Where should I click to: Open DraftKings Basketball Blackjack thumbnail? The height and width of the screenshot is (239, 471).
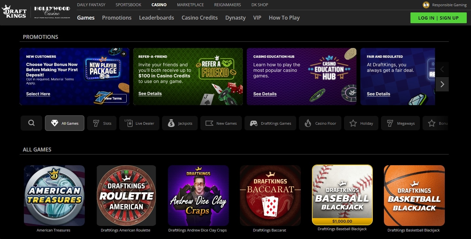click(414, 196)
